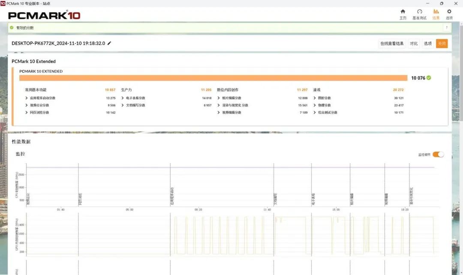Switch to the Results (结果) view
Viewport: 463px width, 275px height.
click(436, 14)
